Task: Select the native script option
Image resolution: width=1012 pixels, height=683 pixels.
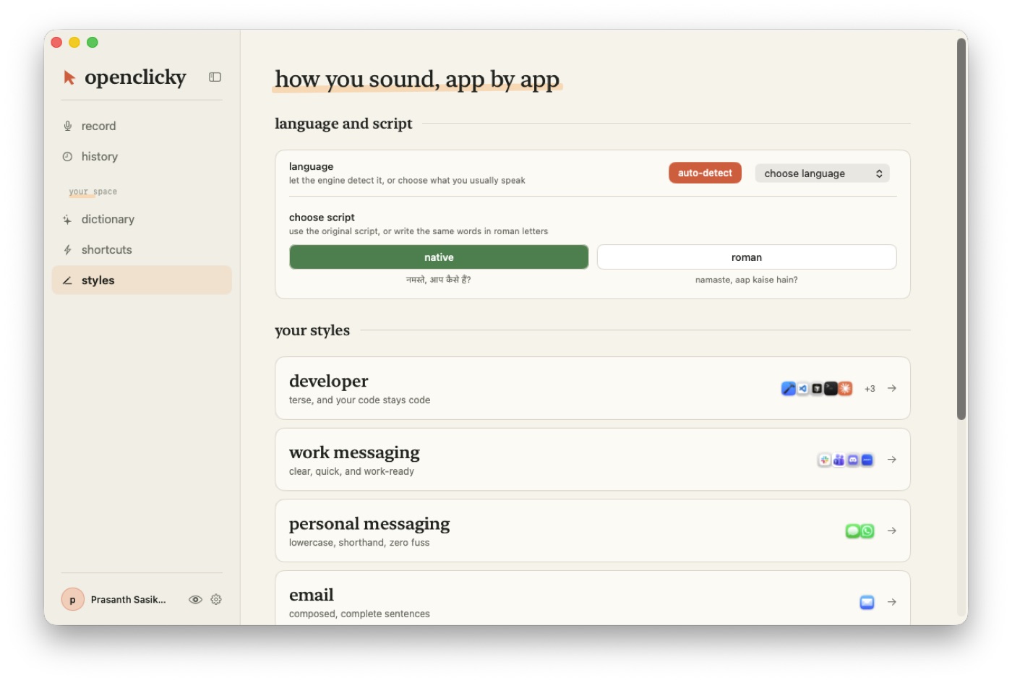Action: click(439, 257)
